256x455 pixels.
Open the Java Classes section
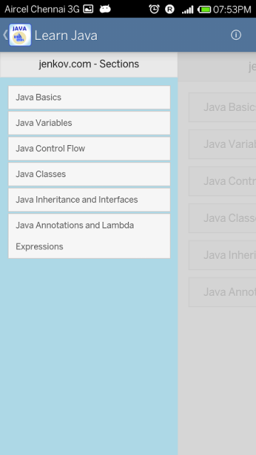[x=89, y=174]
